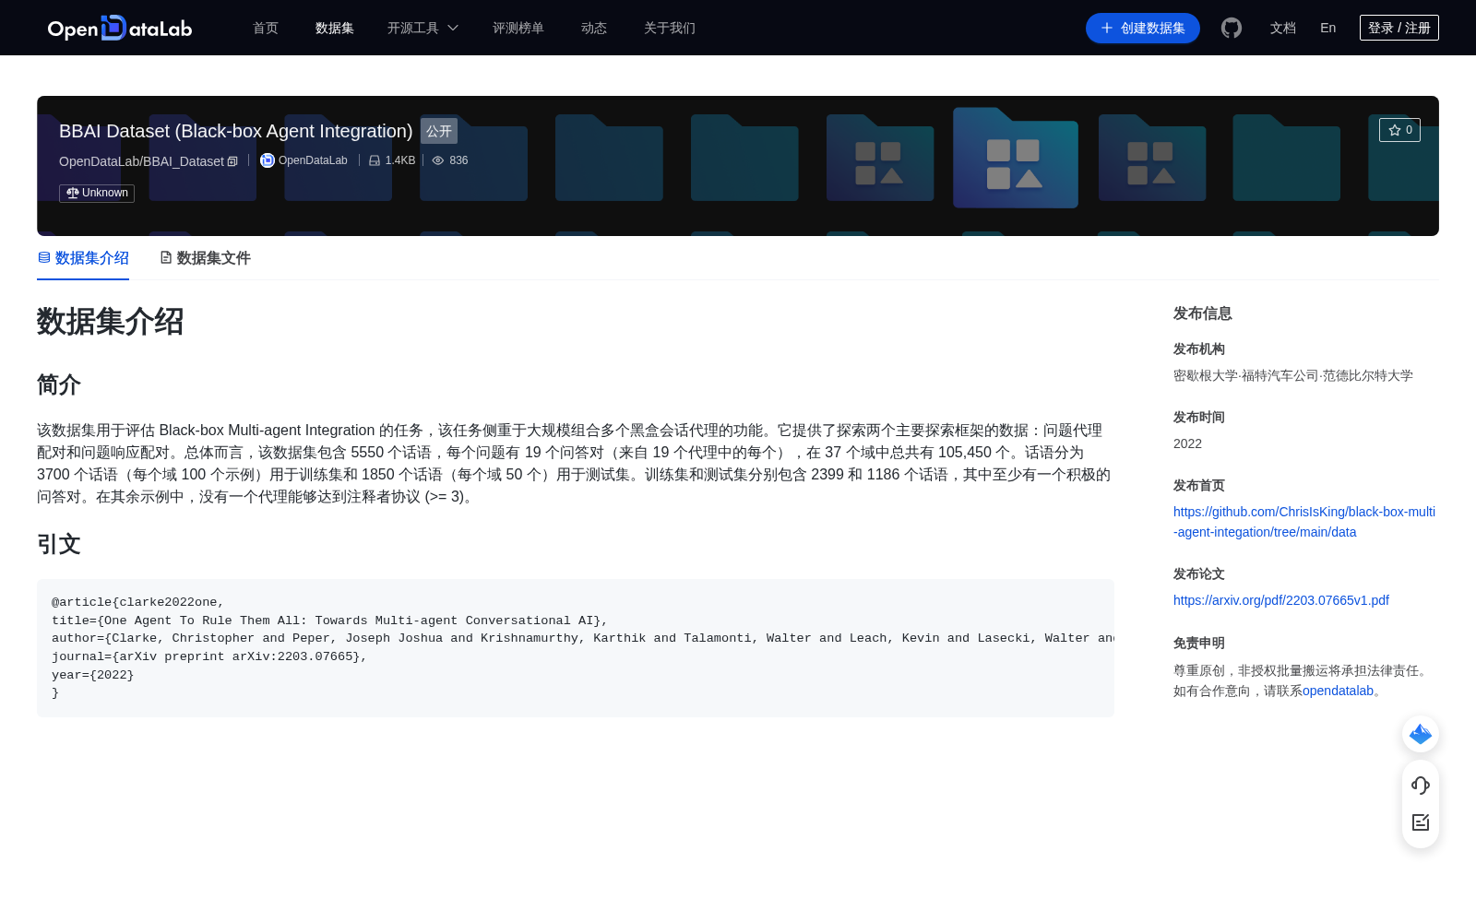Click the eye views icon
Viewport: 1476px width, 922px height.
click(438, 160)
